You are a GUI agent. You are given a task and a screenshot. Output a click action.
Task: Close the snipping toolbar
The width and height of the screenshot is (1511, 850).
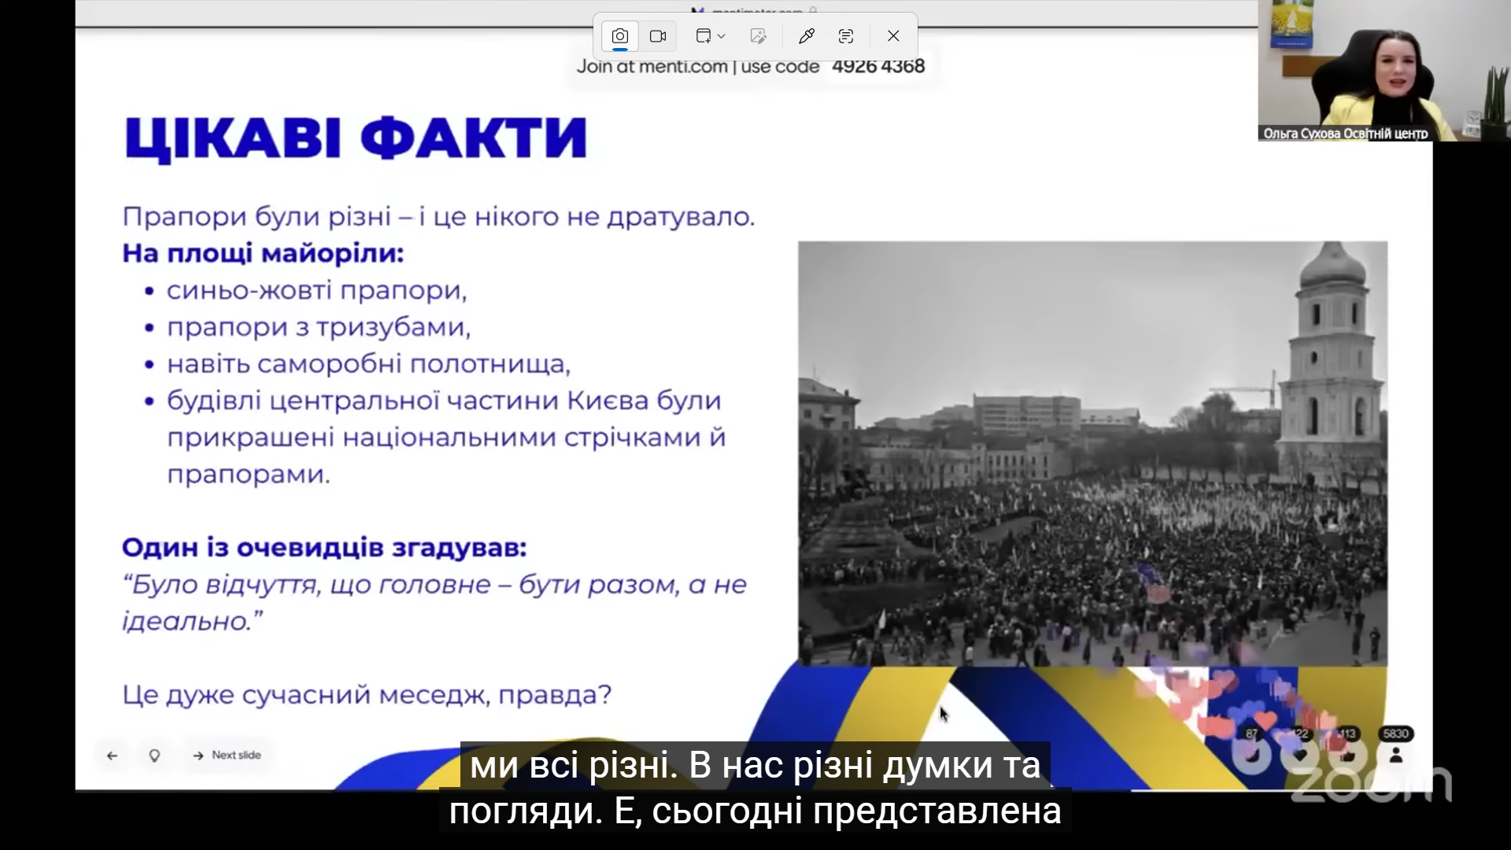pyautogui.click(x=893, y=36)
